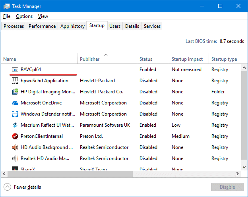Click the vertical scrollbar down arrow
Screen dimensions: 248x197
coord(244,167)
